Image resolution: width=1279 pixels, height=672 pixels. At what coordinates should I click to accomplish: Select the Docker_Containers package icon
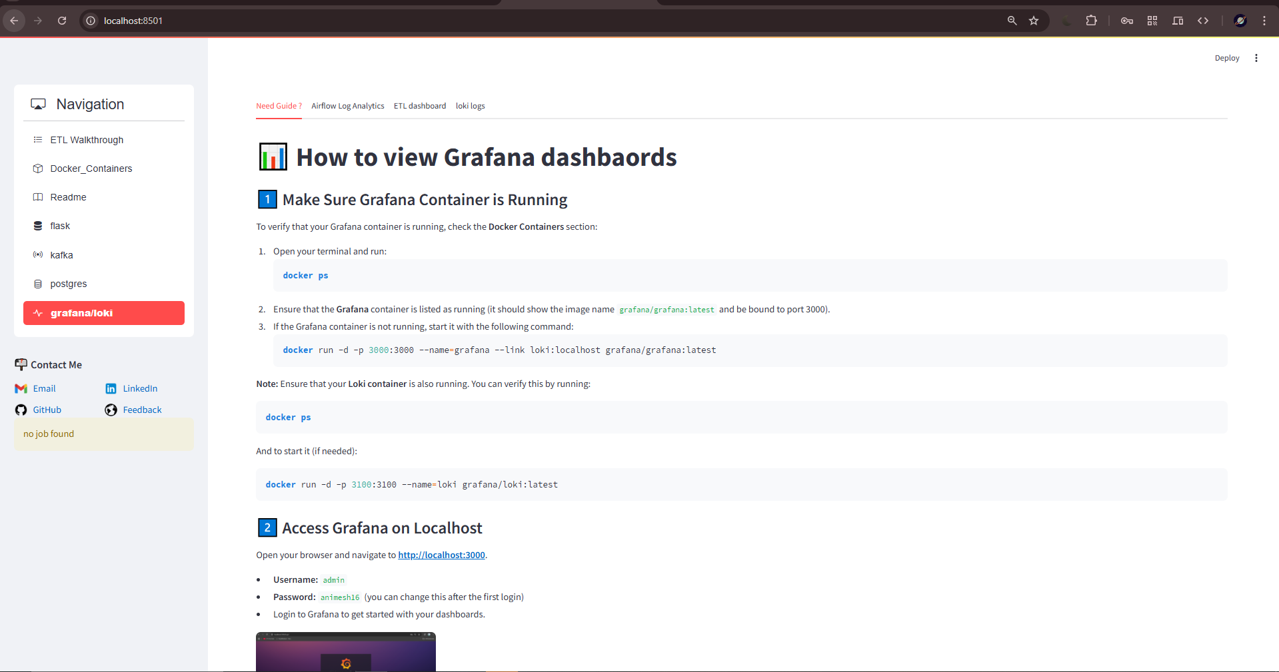pyautogui.click(x=38, y=168)
